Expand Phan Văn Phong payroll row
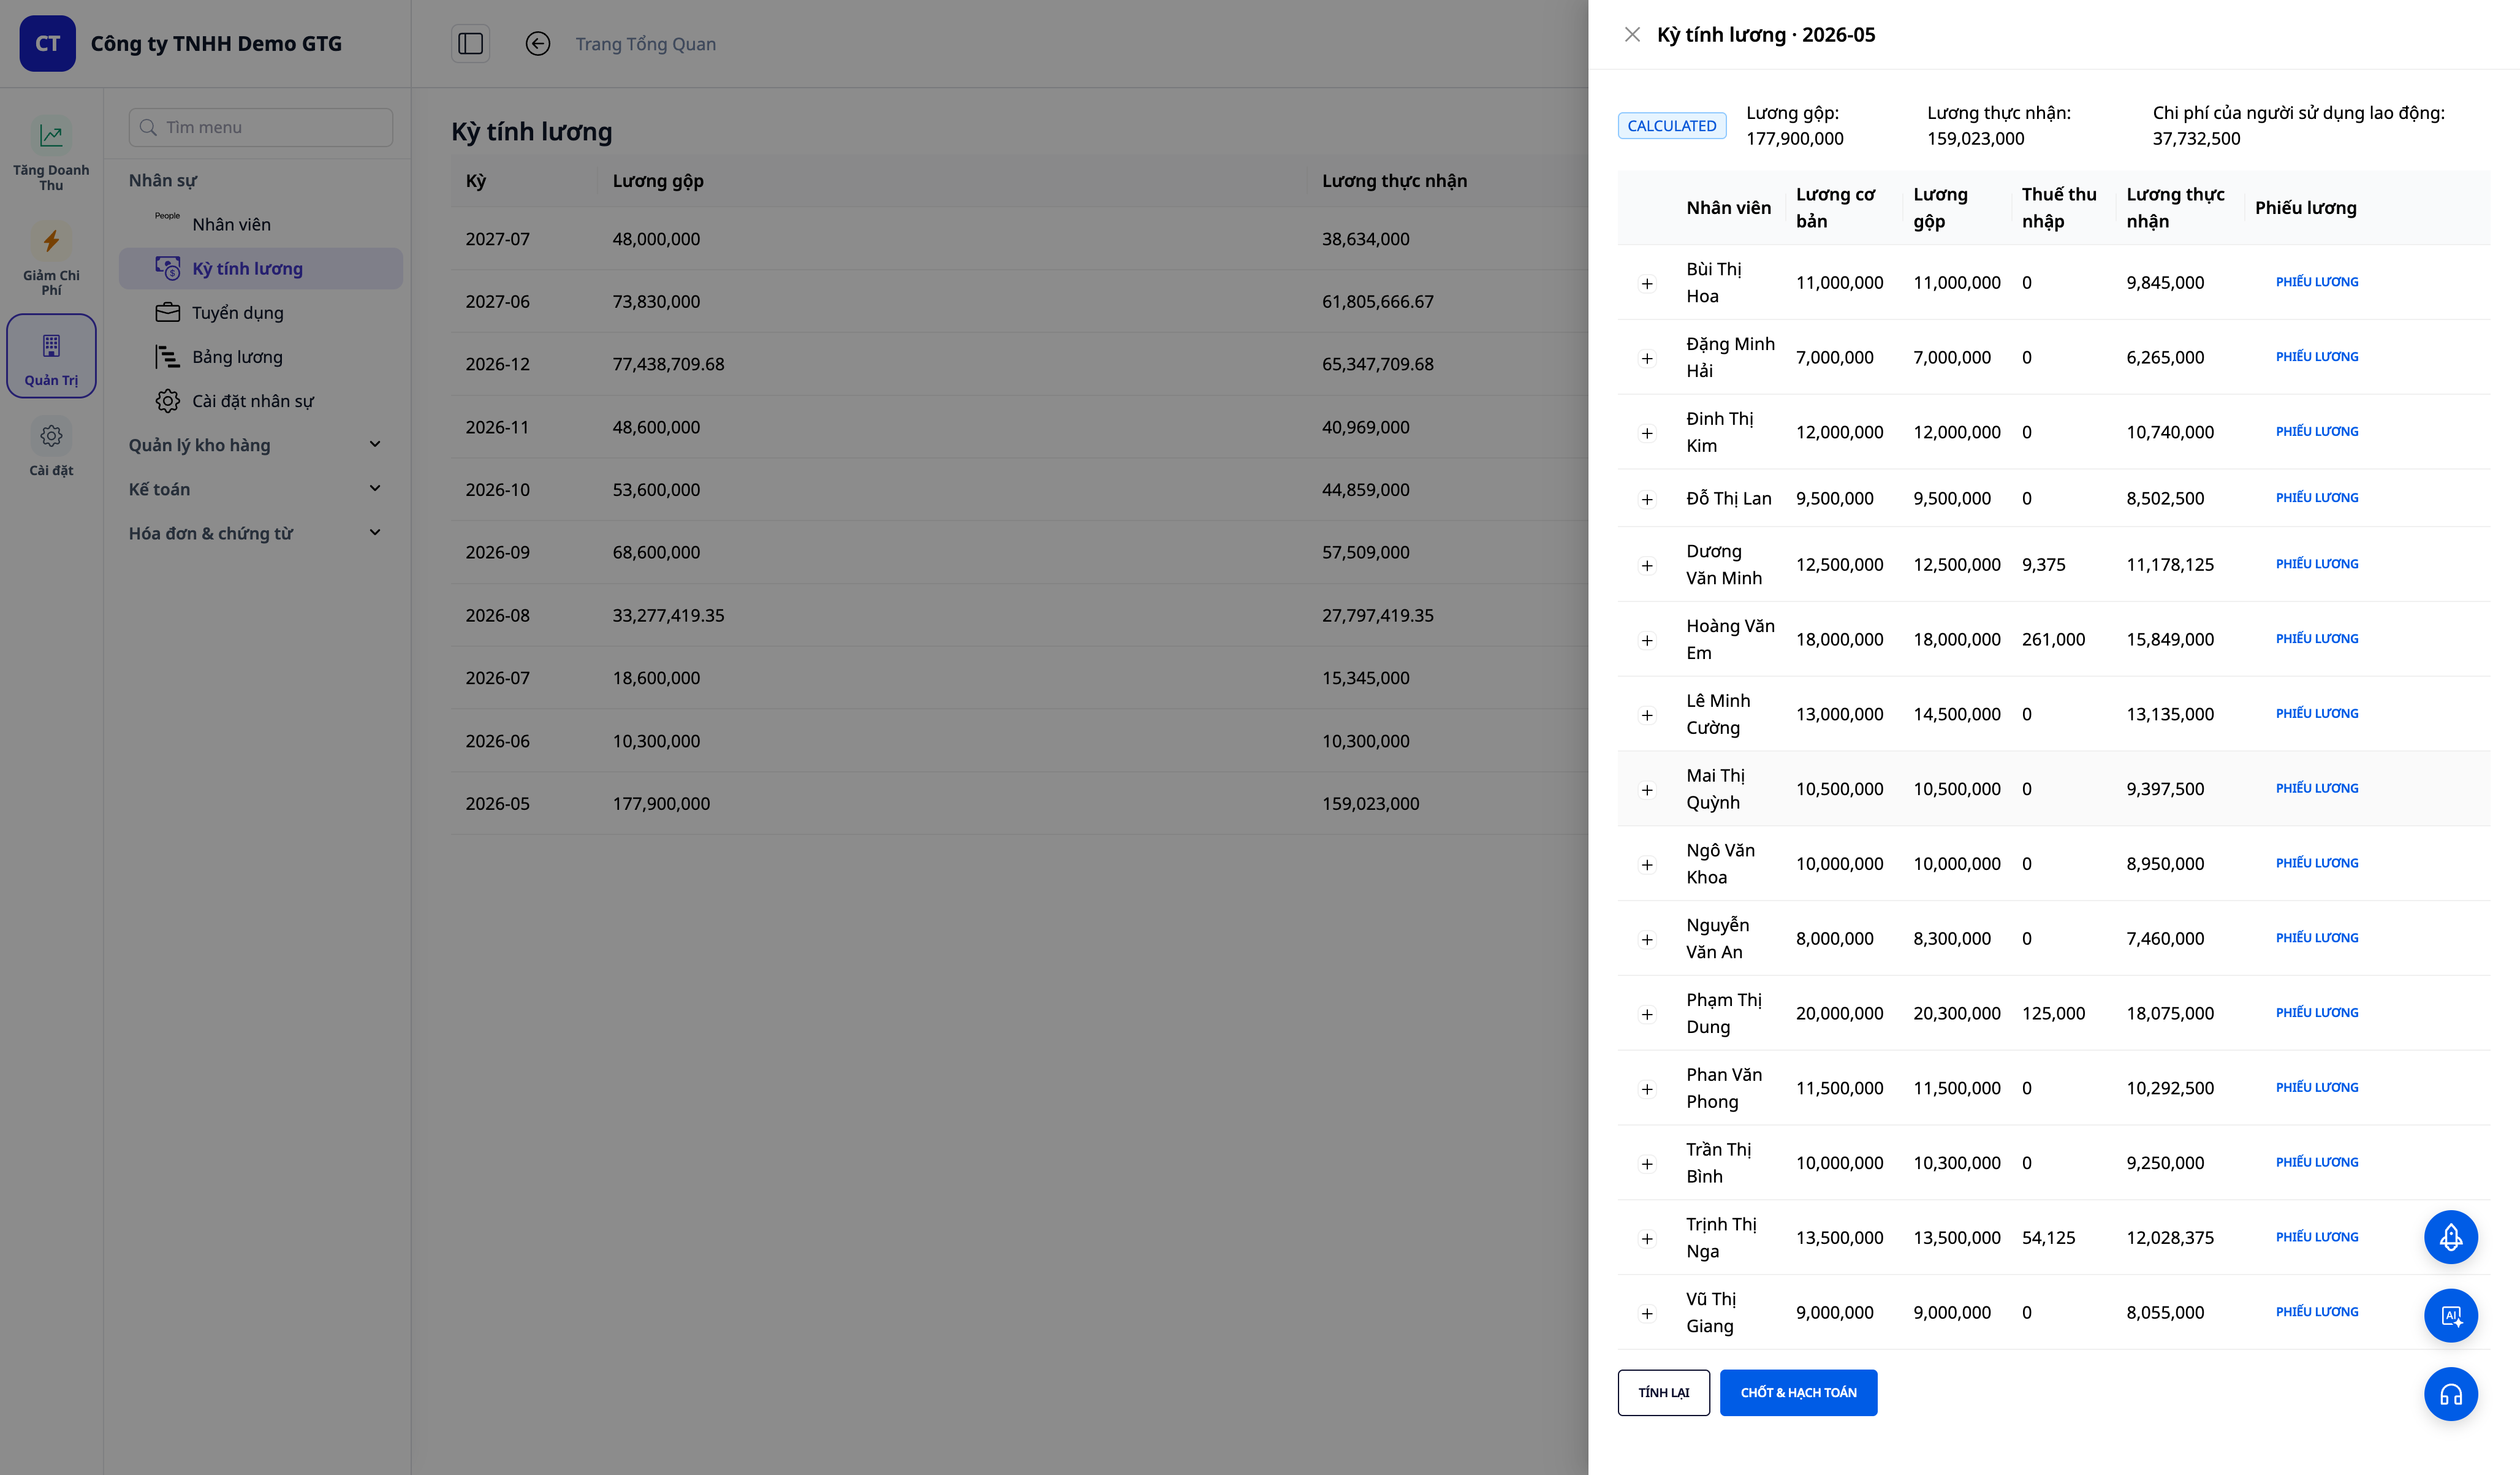The height and width of the screenshot is (1475, 2520). [1647, 1089]
